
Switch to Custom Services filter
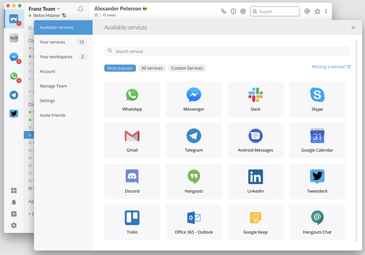pos(187,68)
